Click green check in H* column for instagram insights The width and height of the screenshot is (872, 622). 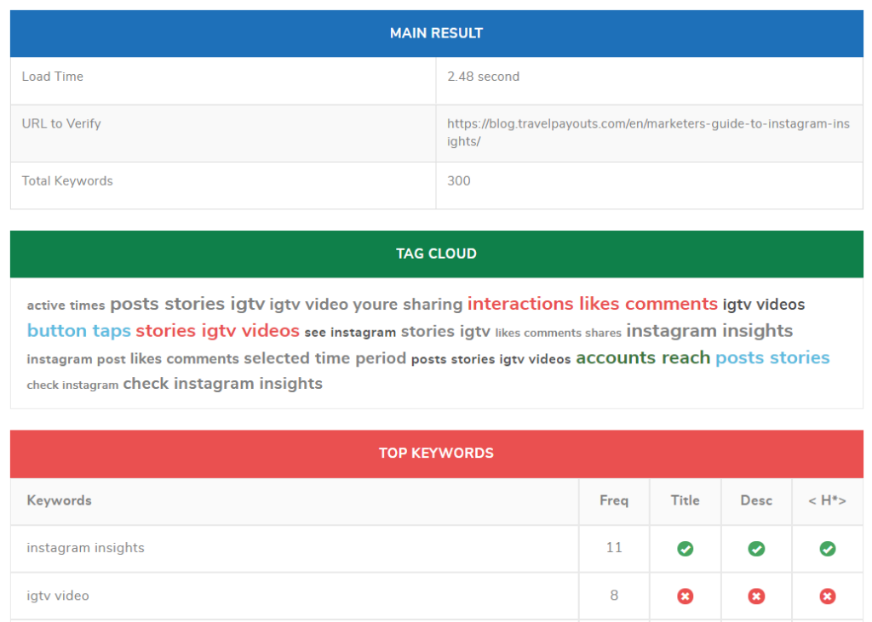pos(827,549)
